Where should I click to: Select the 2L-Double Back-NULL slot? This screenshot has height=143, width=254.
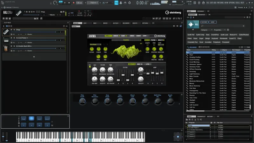click(x=34, y=48)
